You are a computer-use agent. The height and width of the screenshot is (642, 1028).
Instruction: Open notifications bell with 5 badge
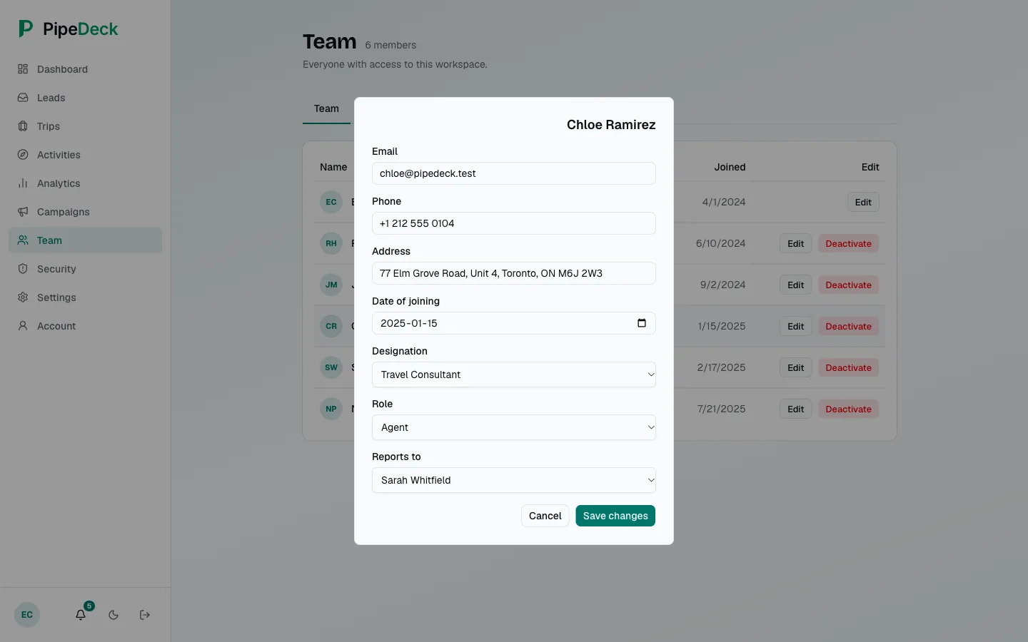coord(81,614)
